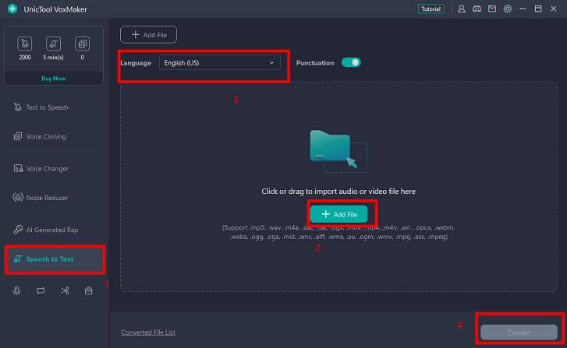Click the Speech to Text sidebar icon
Screen dimensions: 567x348
[18, 258]
